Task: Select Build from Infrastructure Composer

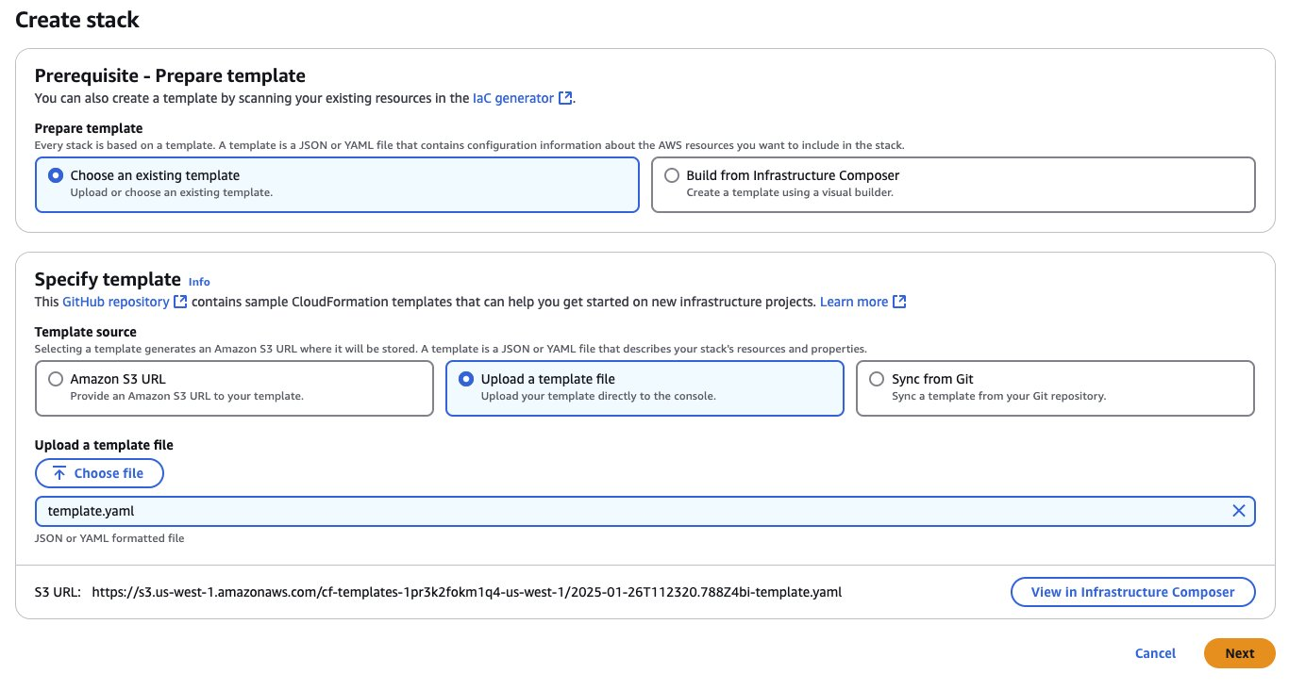Action: click(671, 174)
